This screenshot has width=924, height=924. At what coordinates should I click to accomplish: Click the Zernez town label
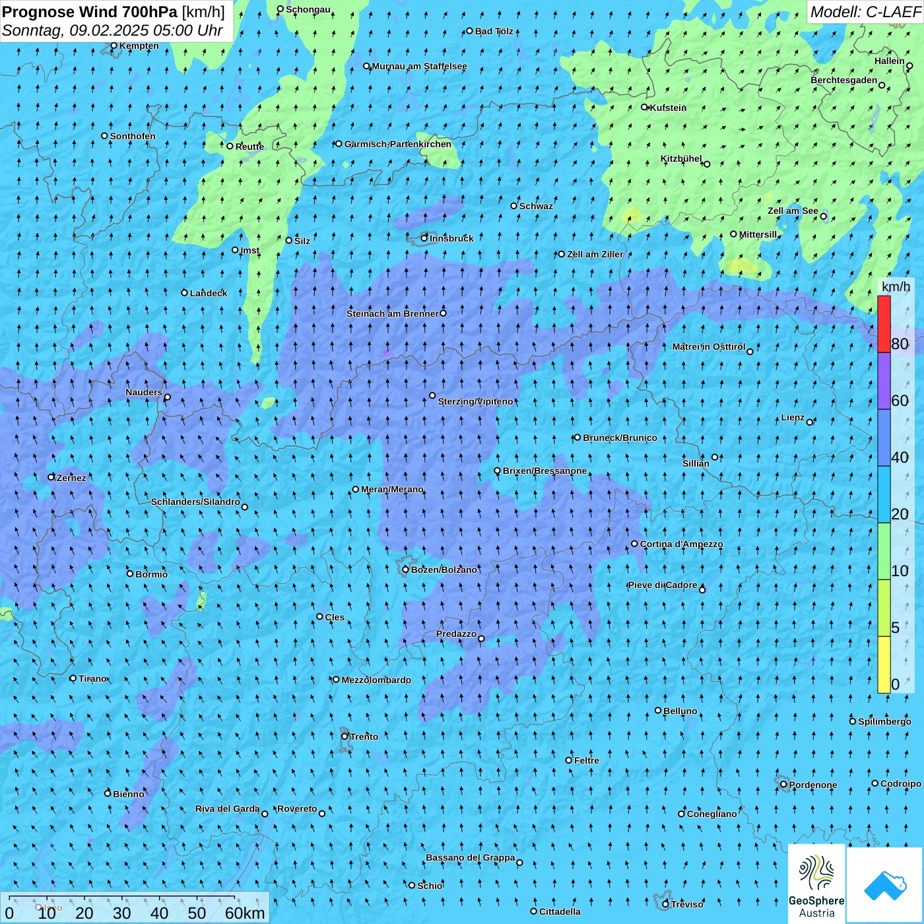71,478
